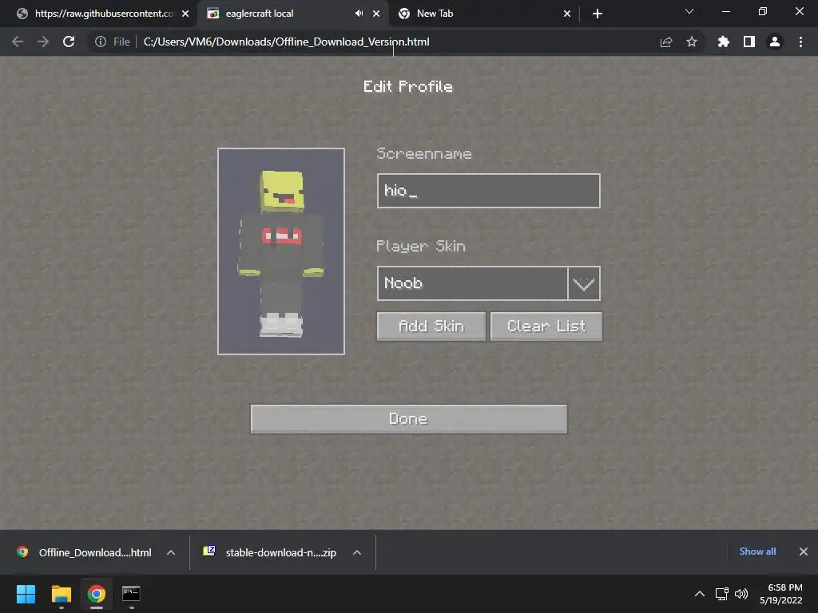Reload the current page
The width and height of the screenshot is (818, 613).
coord(69,42)
